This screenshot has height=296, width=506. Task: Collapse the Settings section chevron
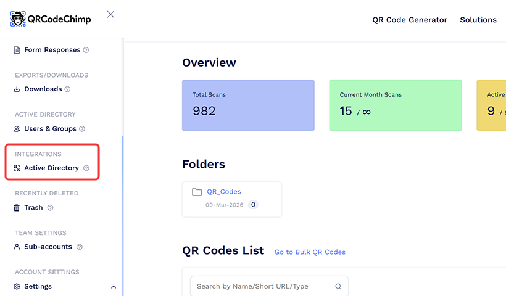(113, 287)
